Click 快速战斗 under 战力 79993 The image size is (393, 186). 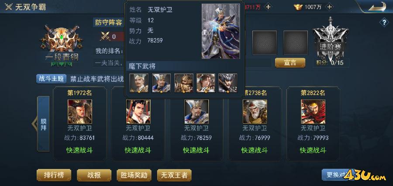click(x=313, y=150)
